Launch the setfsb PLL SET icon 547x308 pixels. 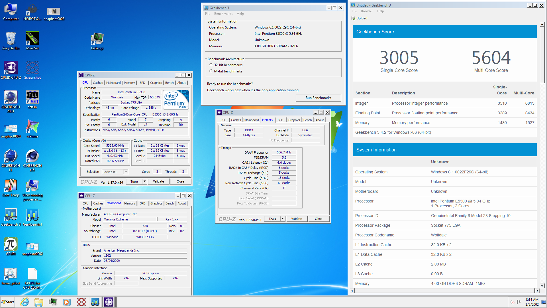coord(32,100)
